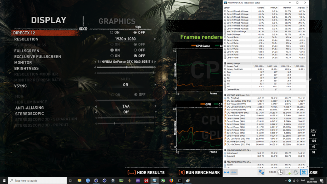Set DirectX 12 to ON
Viewport: 327px width, 184px height.
coord(112,33)
